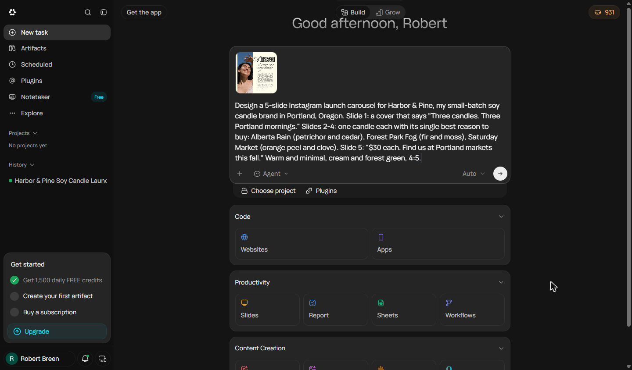Click the Upgrade button
The image size is (632, 370).
57,331
